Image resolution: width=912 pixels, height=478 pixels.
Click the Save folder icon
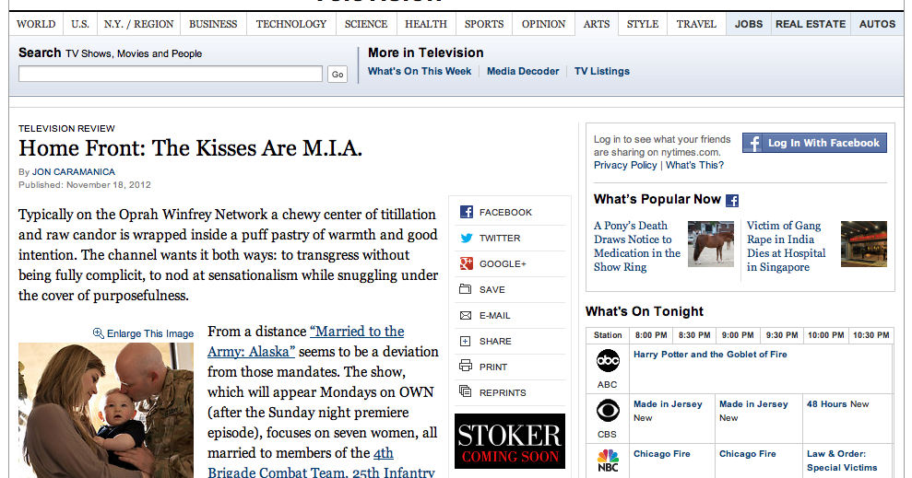coord(466,289)
